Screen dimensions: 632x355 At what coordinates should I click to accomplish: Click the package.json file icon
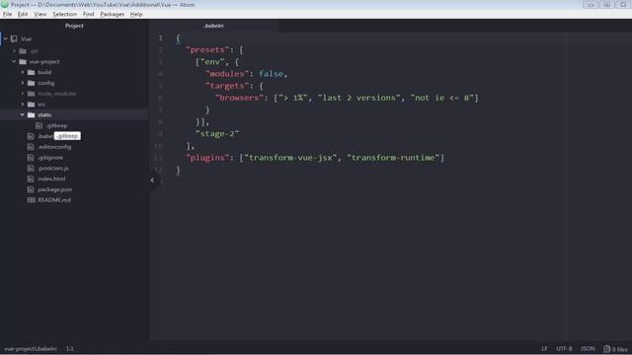click(31, 189)
